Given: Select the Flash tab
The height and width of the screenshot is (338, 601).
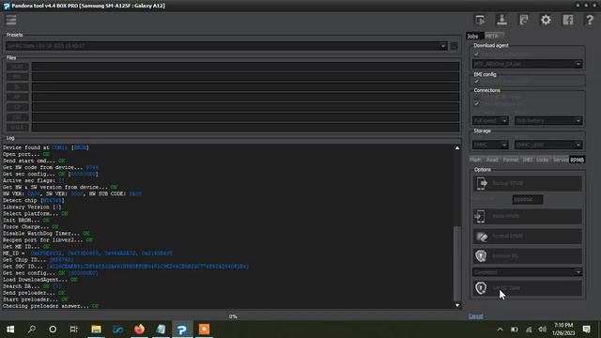Looking at the screenshot, I should 476,160.
